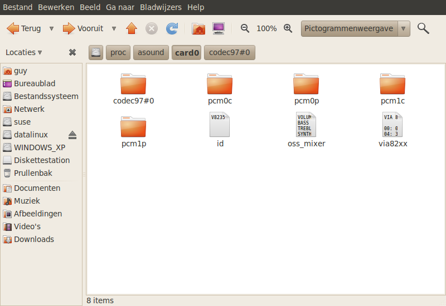This screenshot has width=446, height=306.
Task: Select the proc path bar button
Action: [118, 53]
